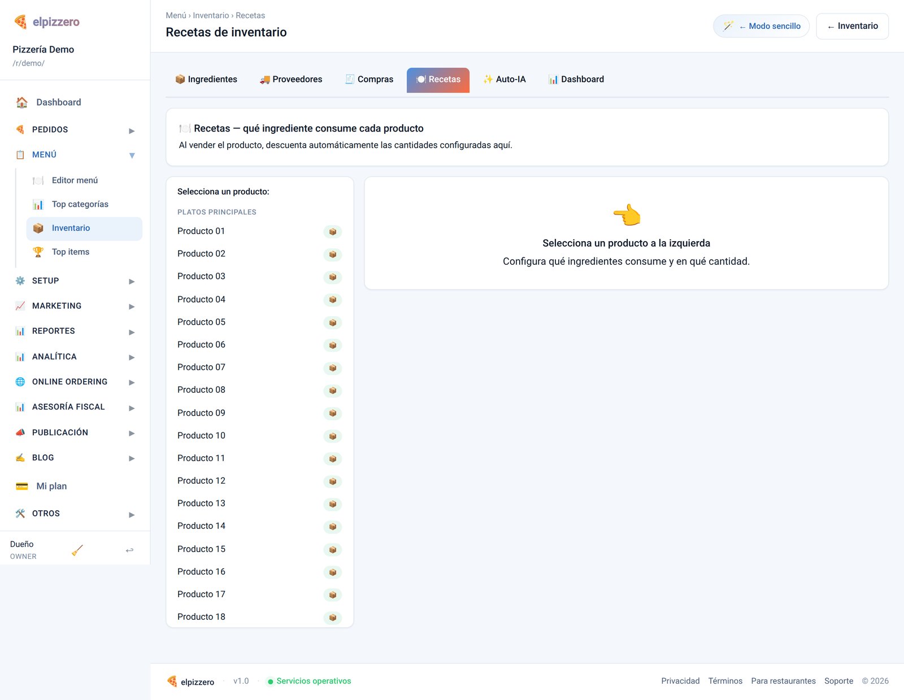Expand the ANALÍTICA sidebar section

[x=75, y=357]
